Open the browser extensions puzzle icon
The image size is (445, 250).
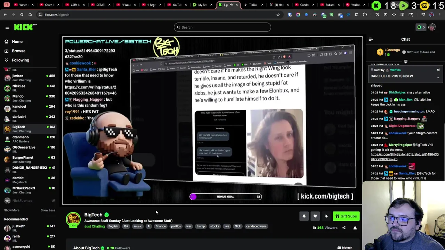tap(365, 15)
